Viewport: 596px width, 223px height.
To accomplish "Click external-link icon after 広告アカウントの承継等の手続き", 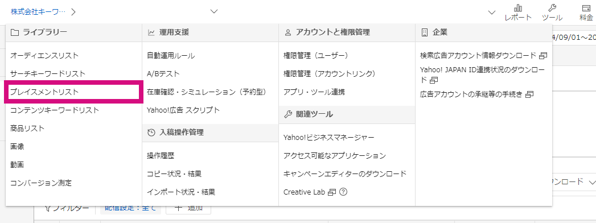I will (x=529, y=94).
